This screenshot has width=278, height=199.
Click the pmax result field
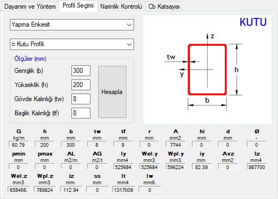[x=45, y=167]
